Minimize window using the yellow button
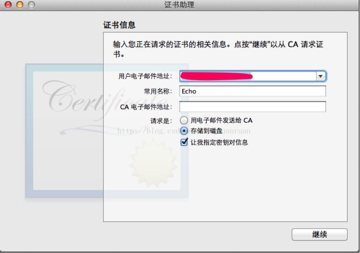Screen dimensions: 360x253 (x=20, y=5)
